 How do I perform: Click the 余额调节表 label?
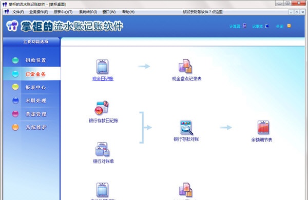(x=262, y=140)
